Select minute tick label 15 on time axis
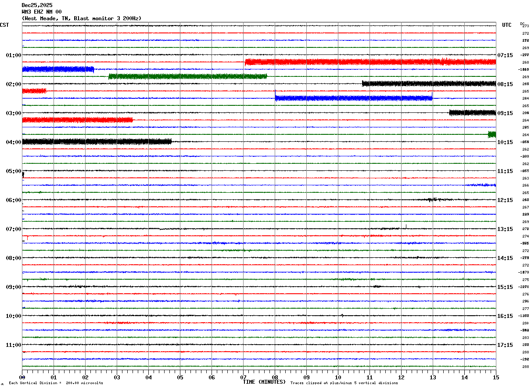 pos(496,377)
